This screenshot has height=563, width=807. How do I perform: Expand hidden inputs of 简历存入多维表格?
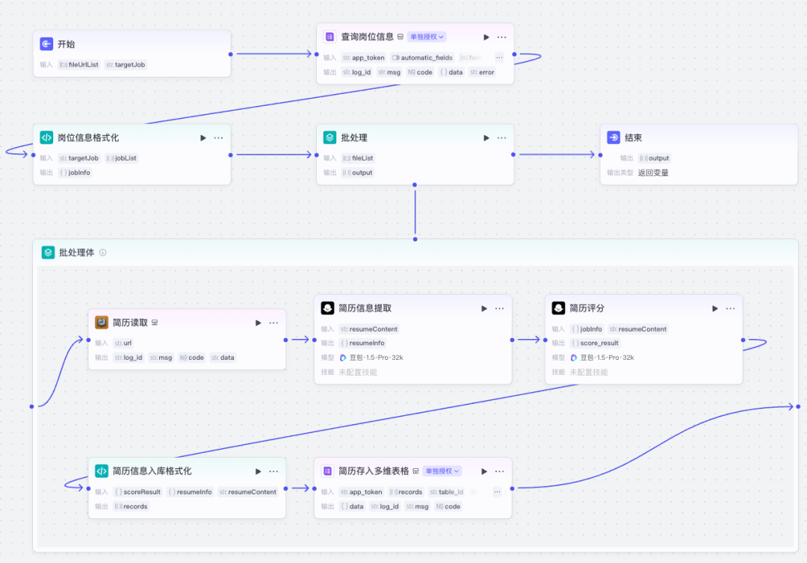[497, 491]
